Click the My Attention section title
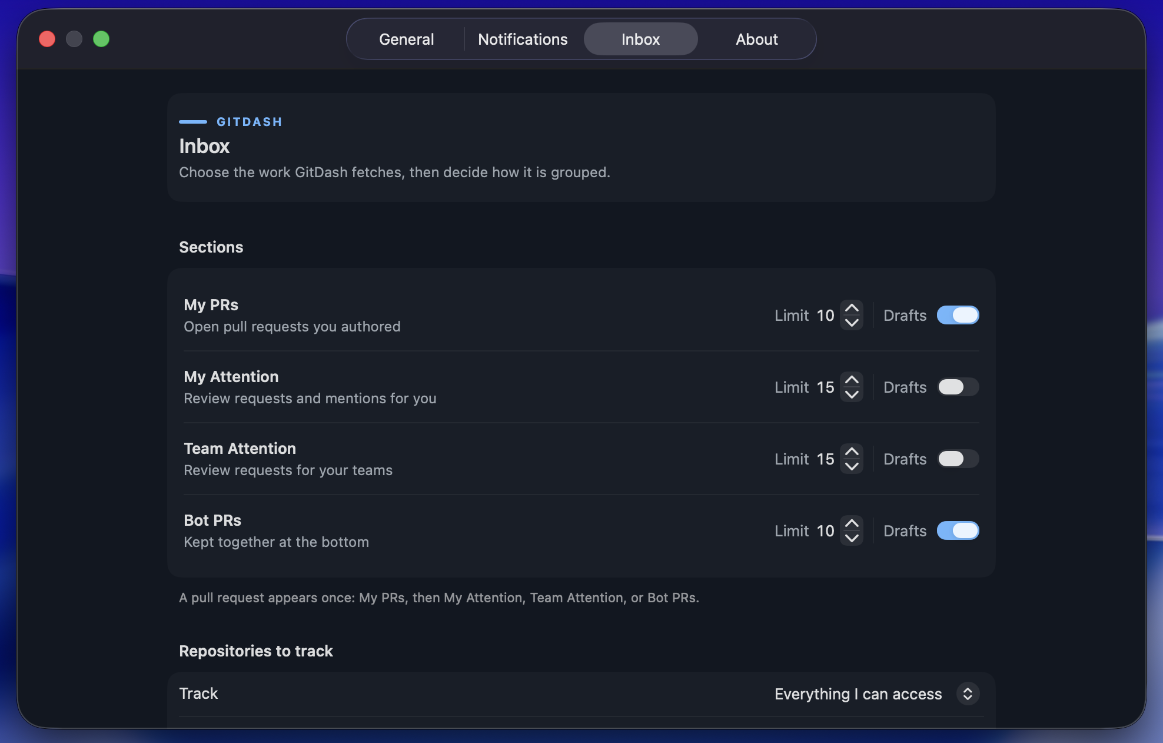Screen dimensions: 1163x743 click(x=231, y=377)
